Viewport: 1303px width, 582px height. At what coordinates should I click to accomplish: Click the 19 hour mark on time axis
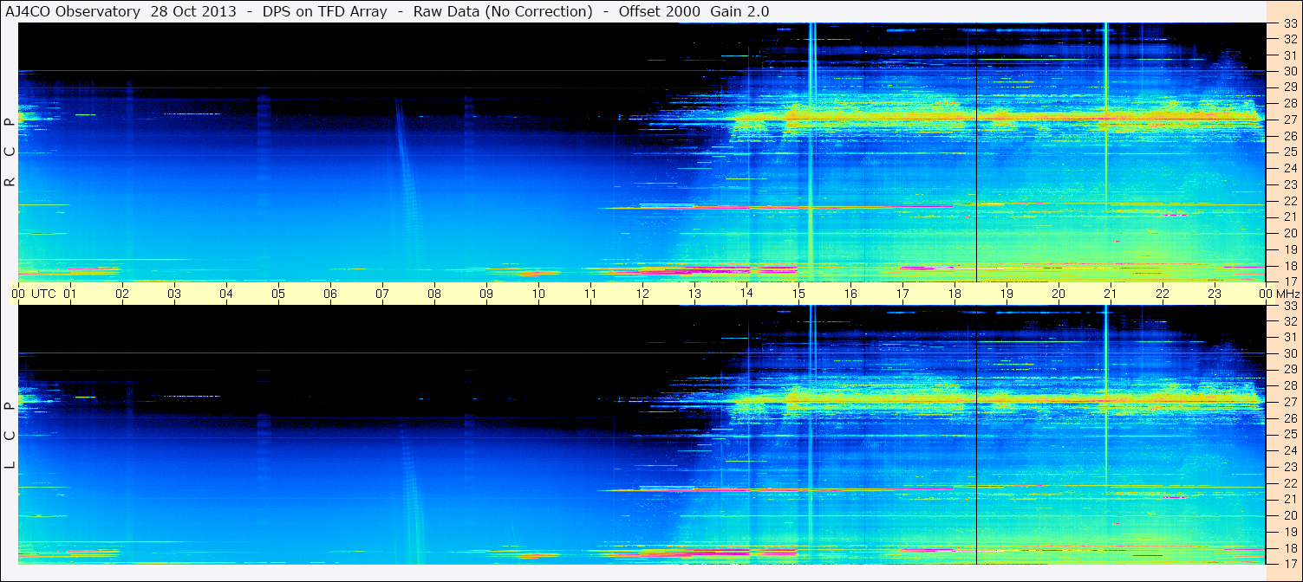[1007, 294]
